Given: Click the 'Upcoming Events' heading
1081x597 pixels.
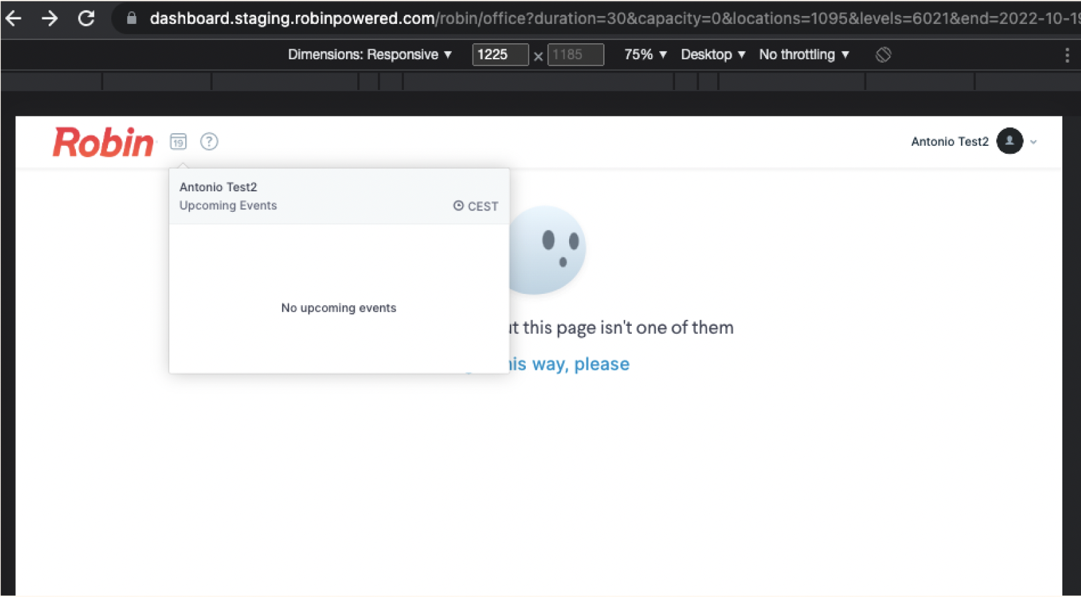Looking at the screenshot, I should [x=228, y=205].
